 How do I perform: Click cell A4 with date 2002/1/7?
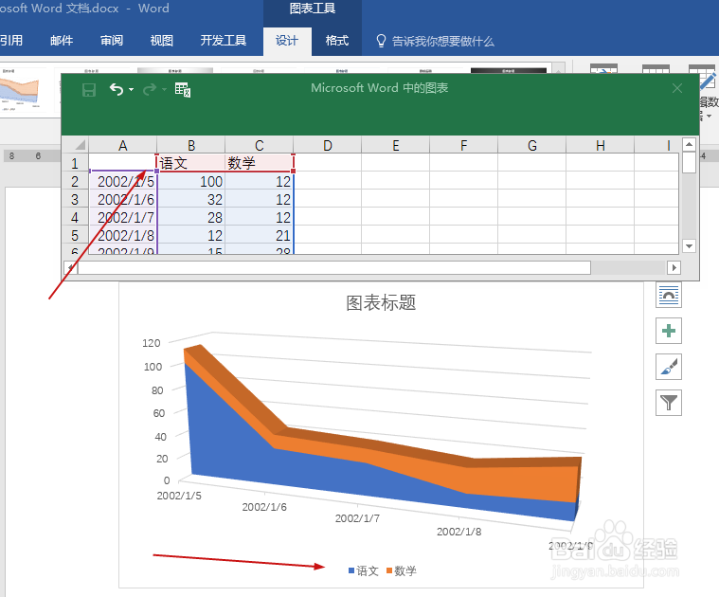(x=123, y=217)
